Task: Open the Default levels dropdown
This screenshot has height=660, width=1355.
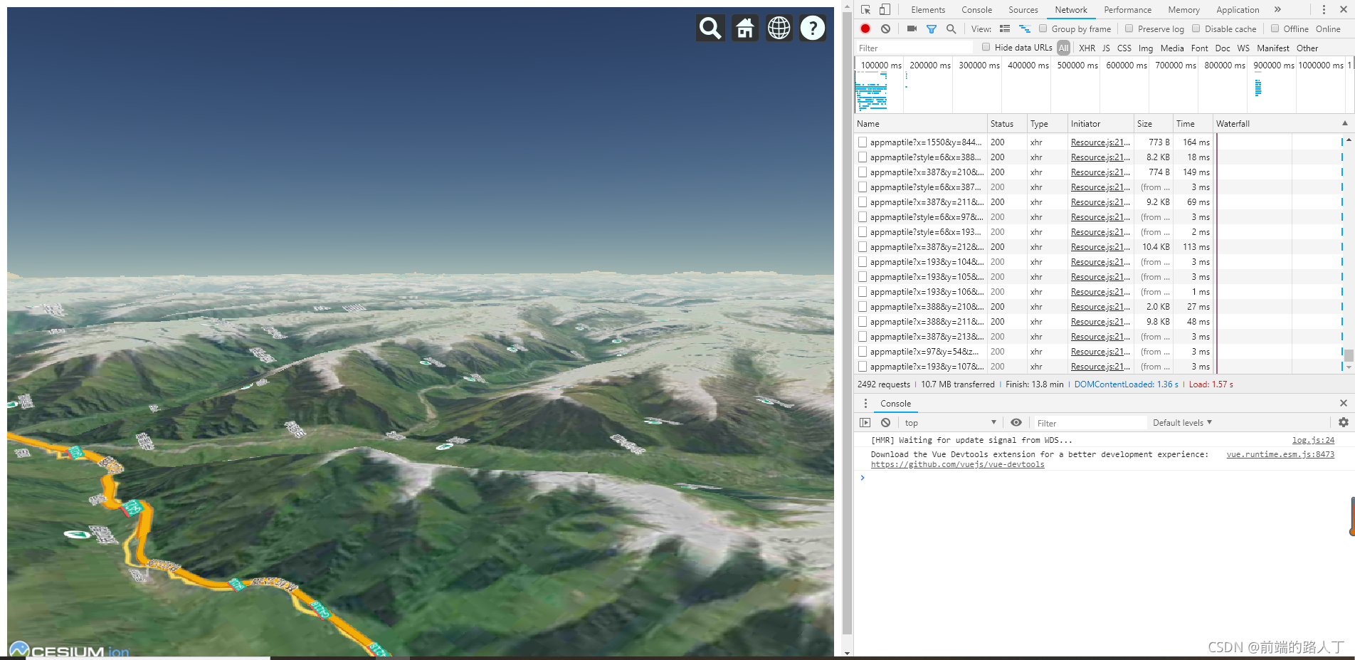Action: pos(1181,422)
